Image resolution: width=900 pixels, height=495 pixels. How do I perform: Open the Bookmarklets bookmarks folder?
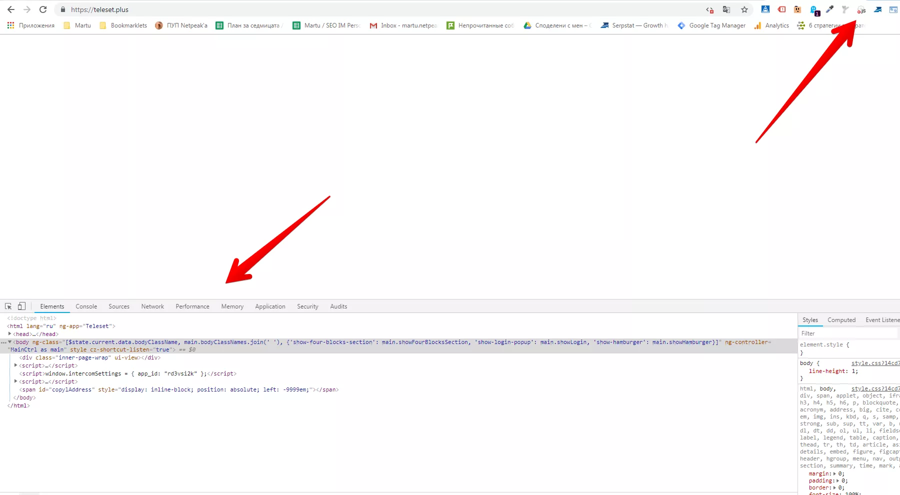pos(123,25)
